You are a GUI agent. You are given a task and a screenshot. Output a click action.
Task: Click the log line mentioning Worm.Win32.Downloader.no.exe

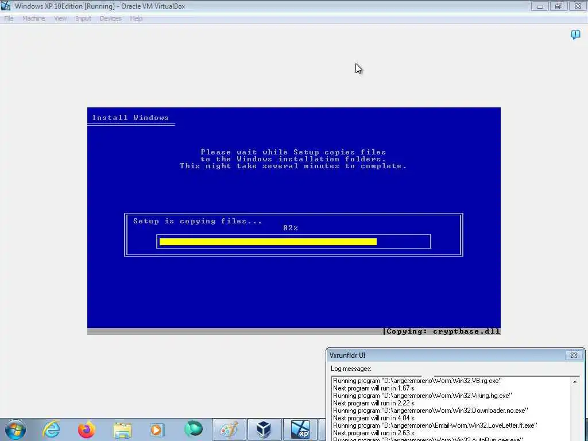tap(431, 411)
